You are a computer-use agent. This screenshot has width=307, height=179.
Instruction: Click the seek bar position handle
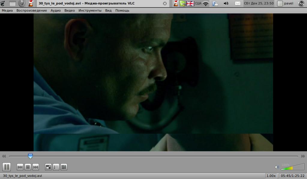(30, 156)
